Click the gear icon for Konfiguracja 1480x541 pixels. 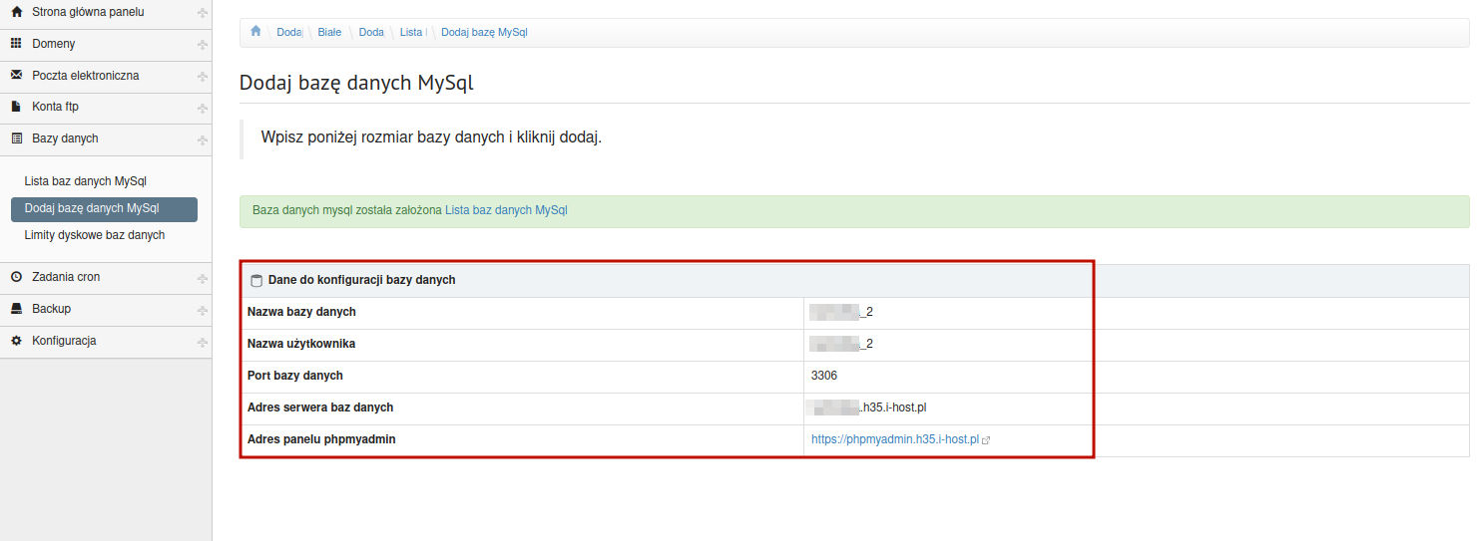[16, 341]
